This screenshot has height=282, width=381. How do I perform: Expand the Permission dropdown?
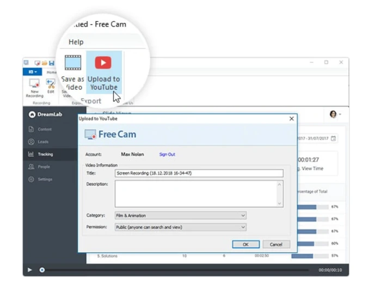pyautogui.click(x=181, y=227)
